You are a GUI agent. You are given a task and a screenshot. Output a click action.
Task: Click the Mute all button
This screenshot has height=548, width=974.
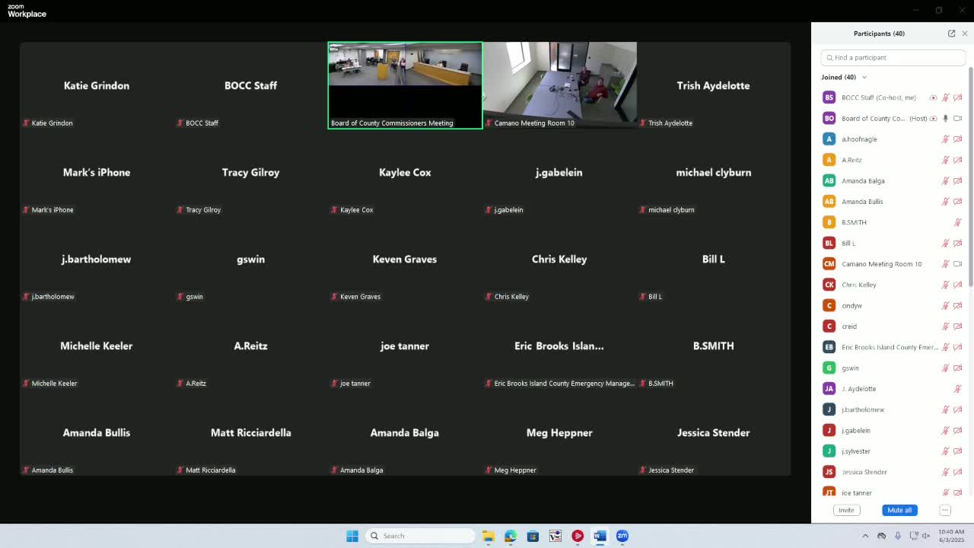point(899,510)
